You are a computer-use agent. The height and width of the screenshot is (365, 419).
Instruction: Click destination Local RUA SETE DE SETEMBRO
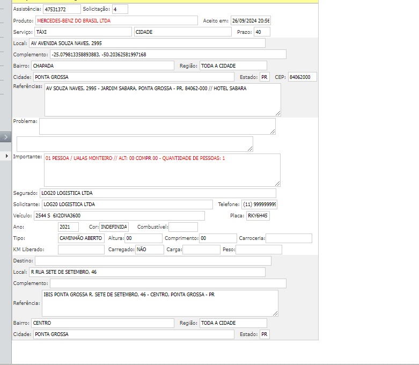click(x=147, y=272)
